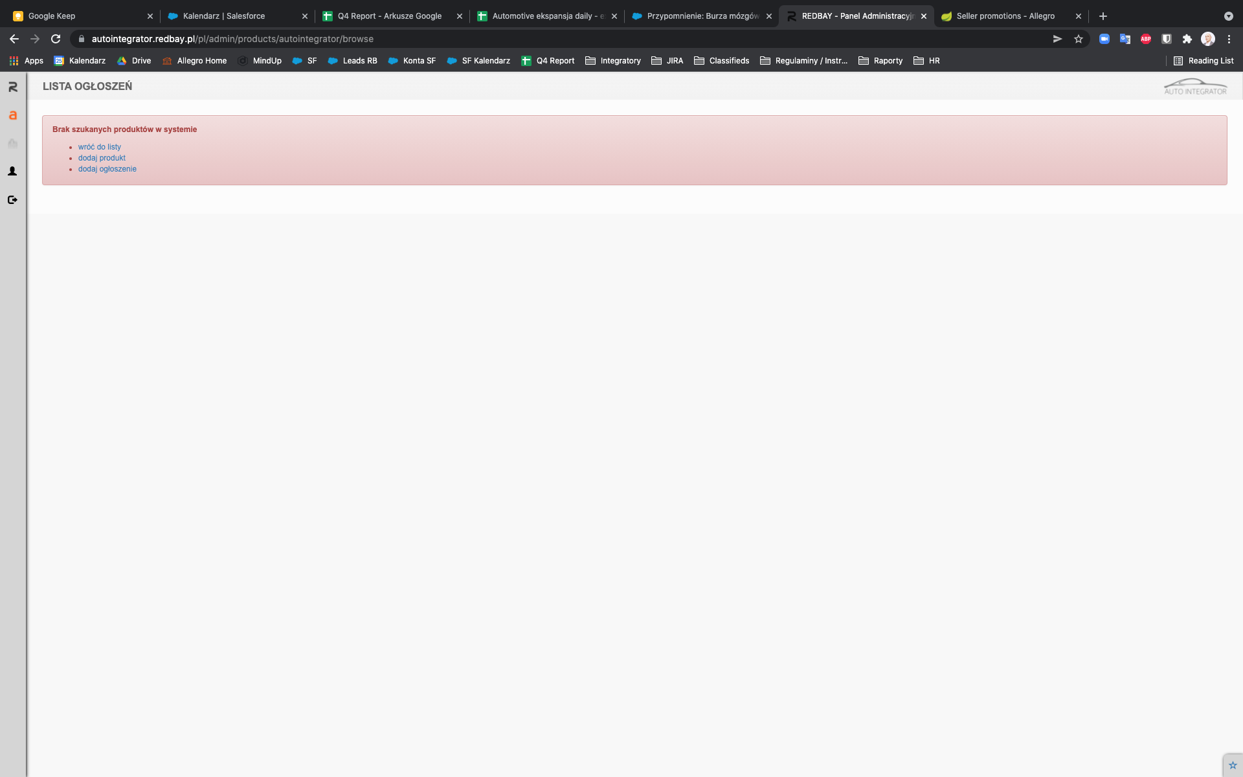Click the 'wróć do listy' link
This screenshot has width=1243, height=777.
coord(100,147)
